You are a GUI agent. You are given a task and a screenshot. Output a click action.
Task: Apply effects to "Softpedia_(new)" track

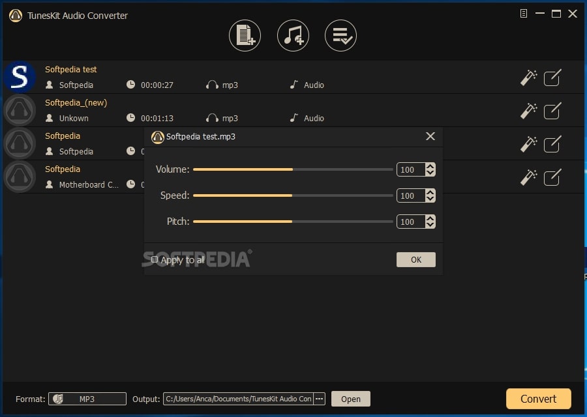point(527,111)
